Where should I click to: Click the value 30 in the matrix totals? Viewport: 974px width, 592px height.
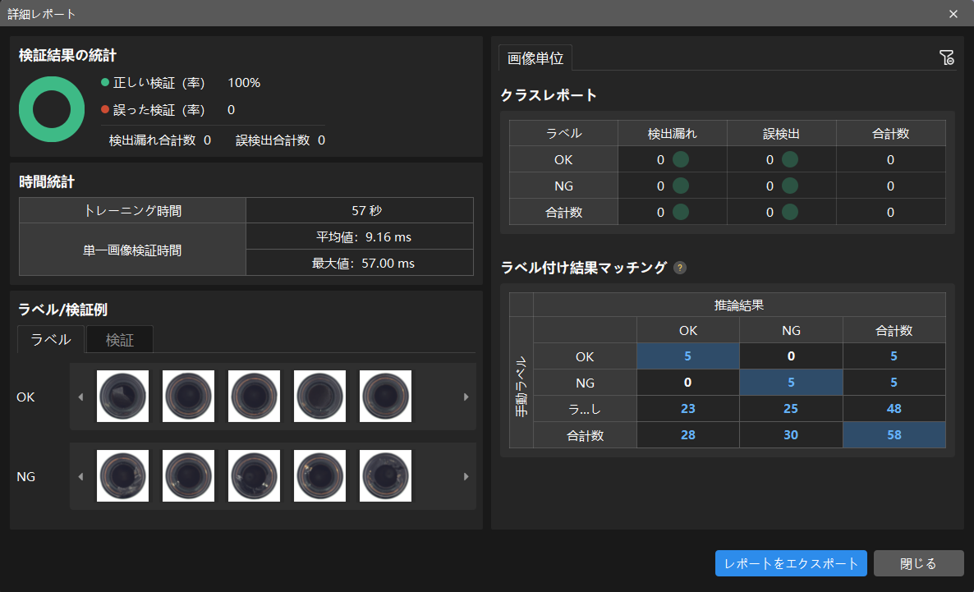(791, 435)
